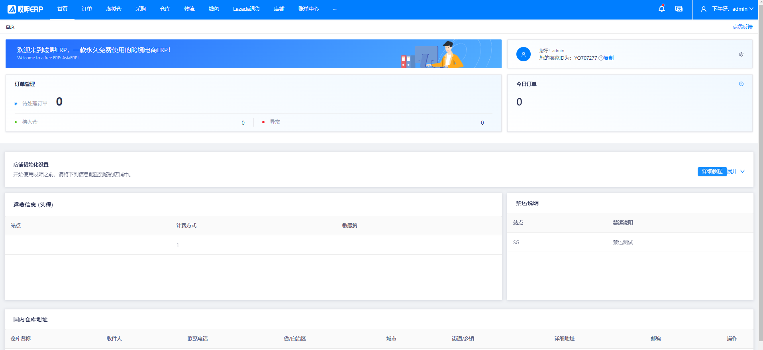Click the settings gear in profile card
The image size is (763, 350).
point(741,54)
